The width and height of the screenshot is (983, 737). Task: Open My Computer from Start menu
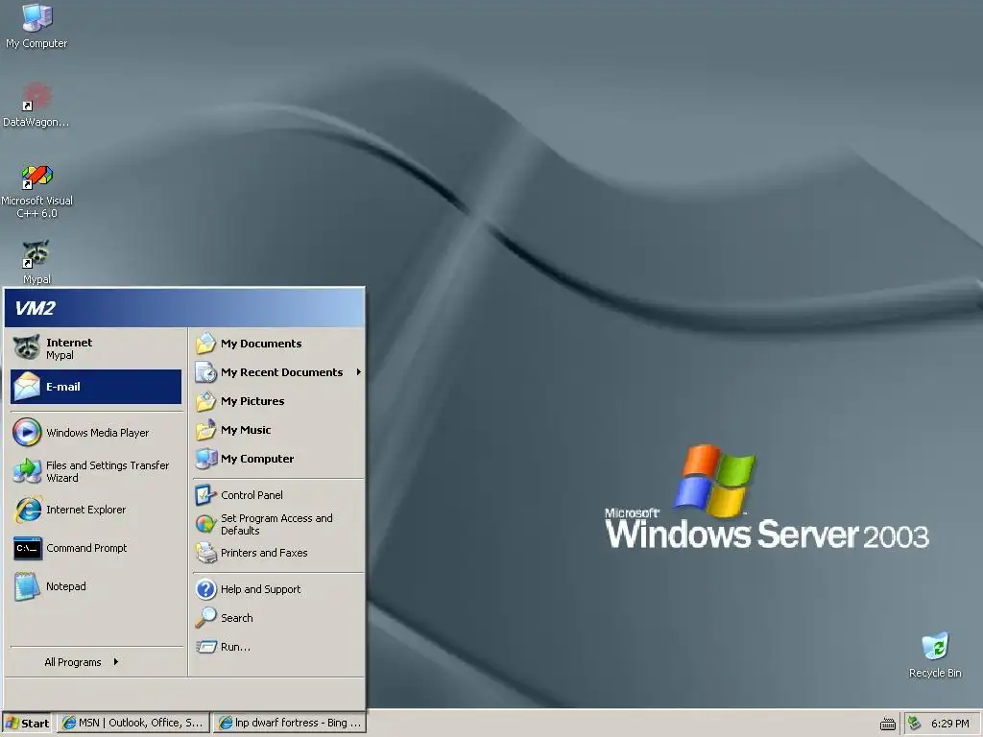(x=278, y=459)
